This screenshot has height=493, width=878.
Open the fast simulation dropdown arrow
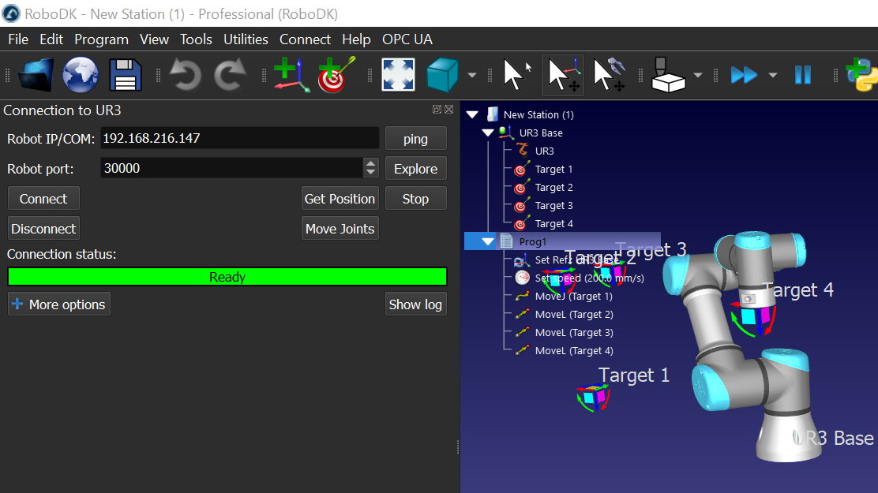[773, 75]
